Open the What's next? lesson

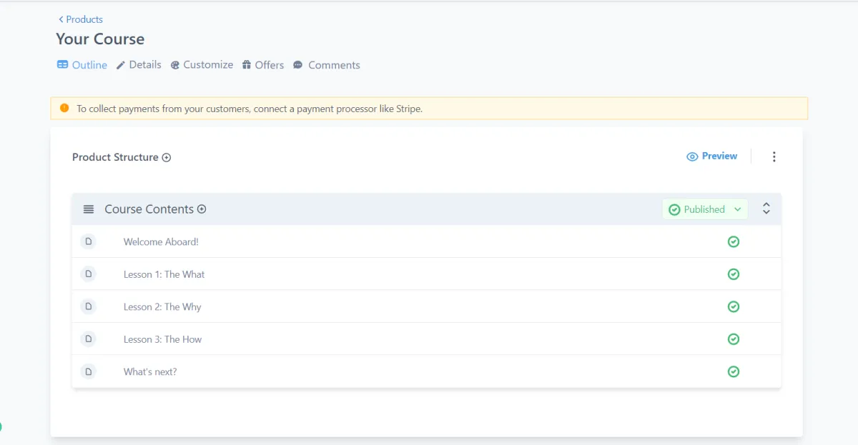150,372
